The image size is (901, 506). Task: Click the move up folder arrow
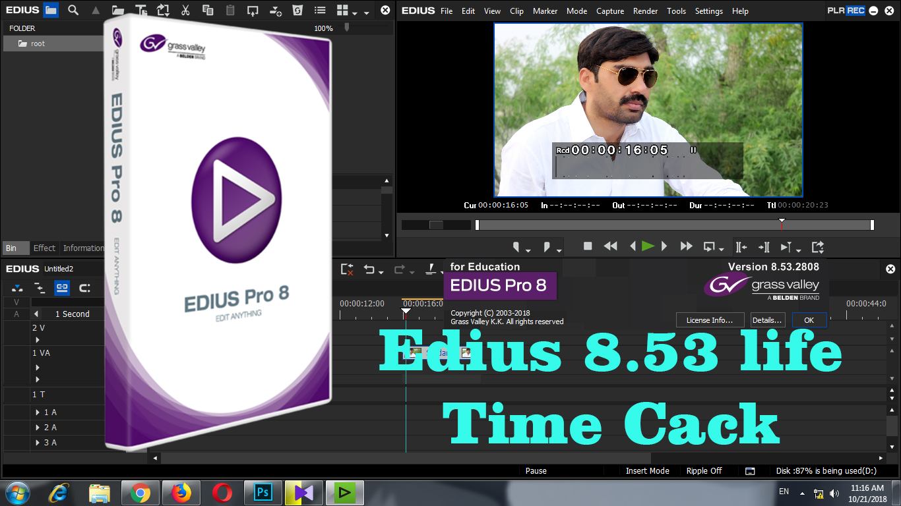(x=96, y=11)
